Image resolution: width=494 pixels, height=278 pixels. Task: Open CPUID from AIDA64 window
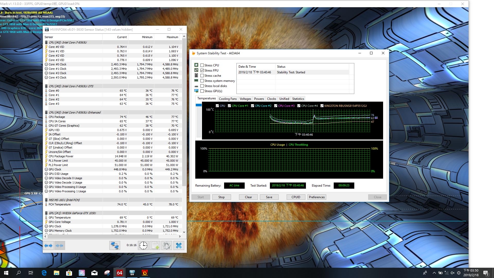pos(296,197)
